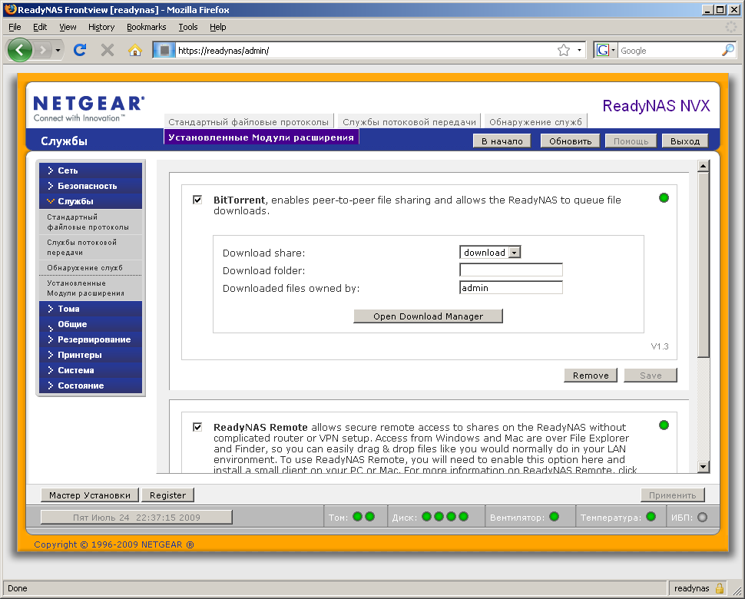The width and height of the screenshot is (745, 599).
Task: Toggle the ReadyNAS Remote checkbox
Action: click(x=197, y=426)
